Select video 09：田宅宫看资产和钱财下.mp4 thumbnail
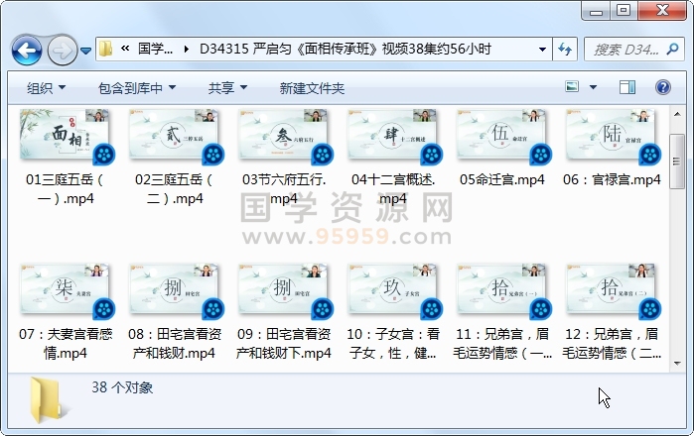The height and width of the screenshot is (436, 694). (x=283, y=289)
